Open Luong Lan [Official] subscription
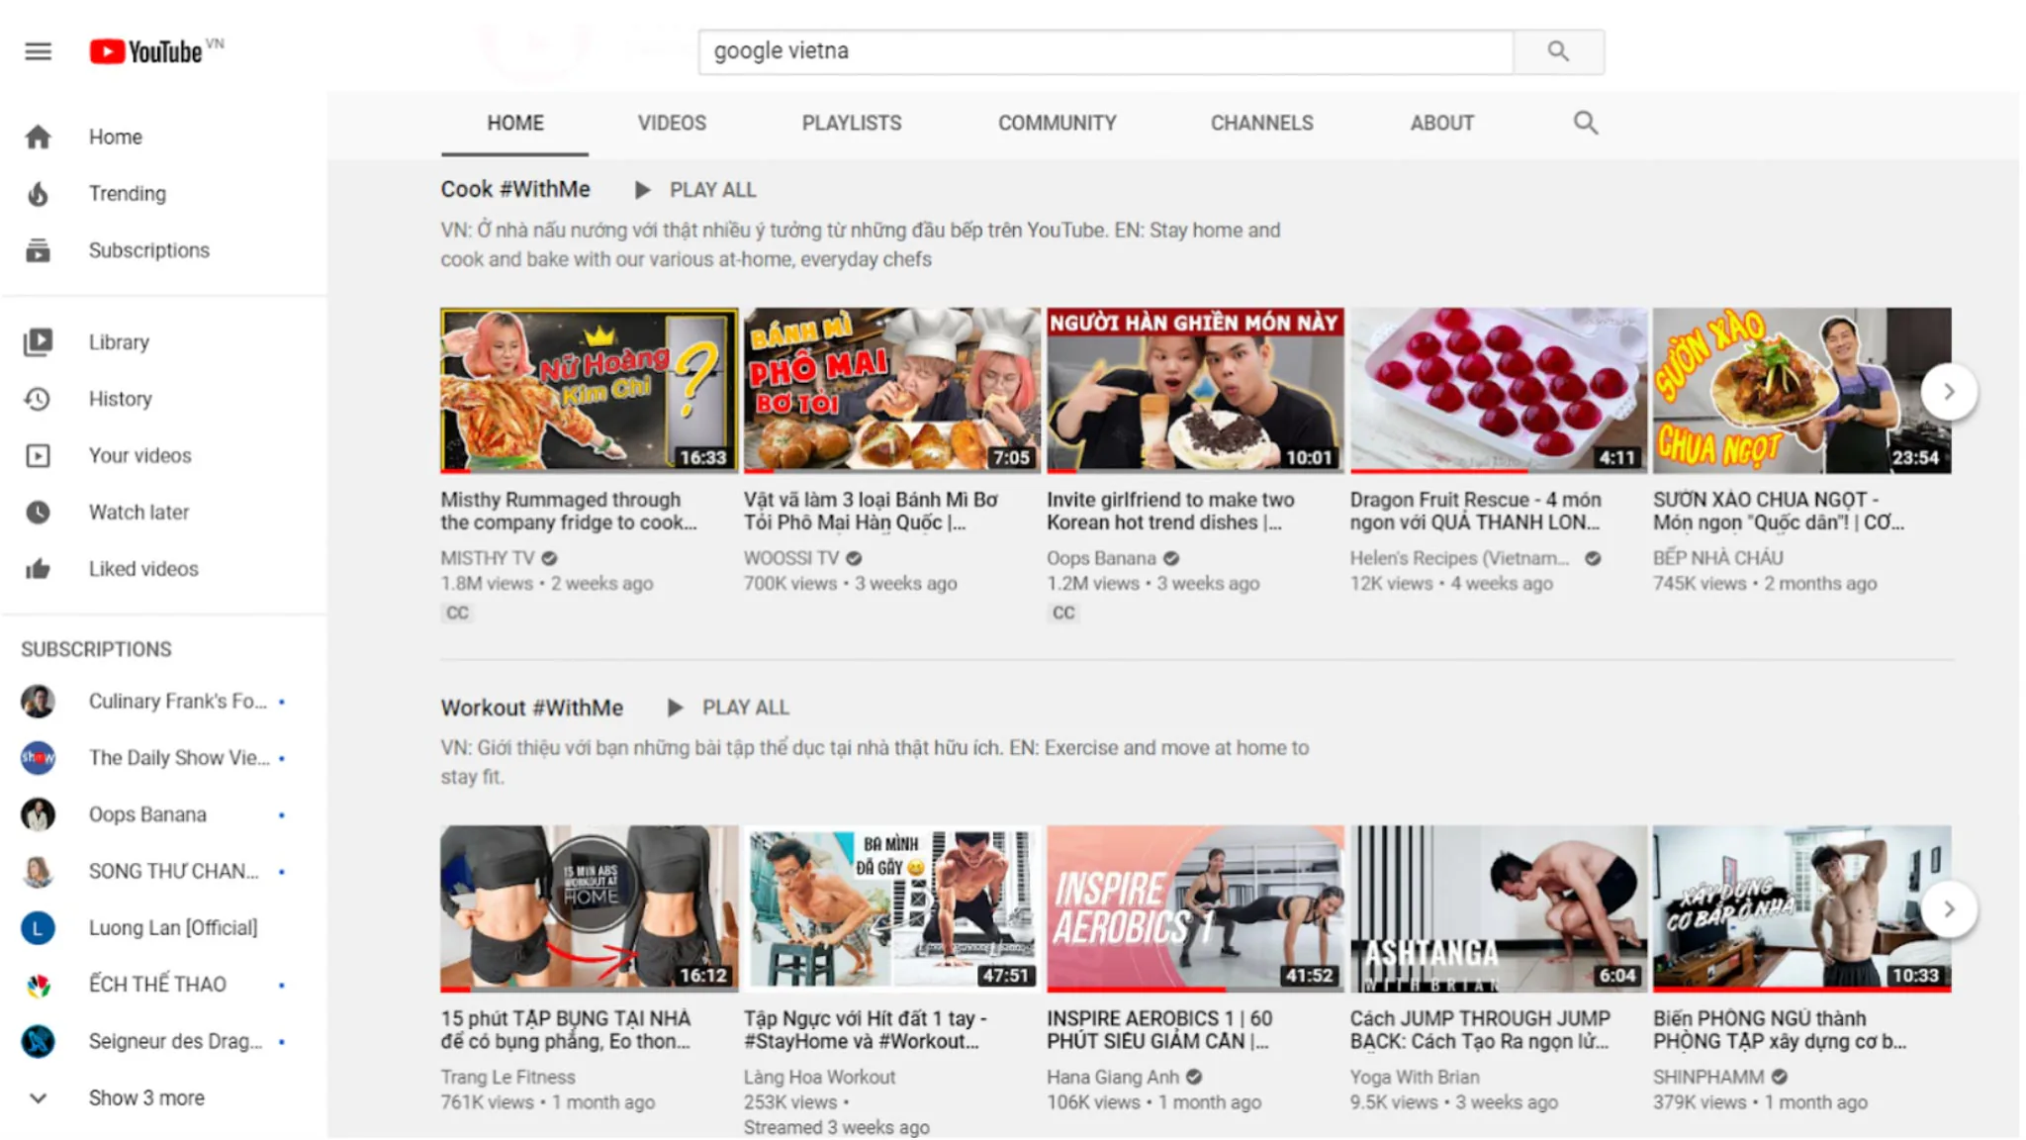Viewport: 2026px width, 1140px height. point(163,928)
